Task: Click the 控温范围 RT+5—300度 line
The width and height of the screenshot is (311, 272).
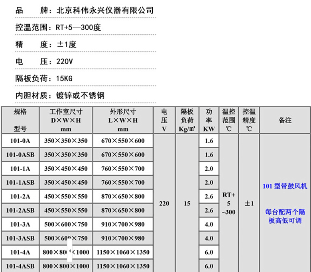Action: 58,28
